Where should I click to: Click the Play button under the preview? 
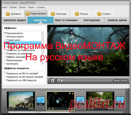click(x=52, y=81)
